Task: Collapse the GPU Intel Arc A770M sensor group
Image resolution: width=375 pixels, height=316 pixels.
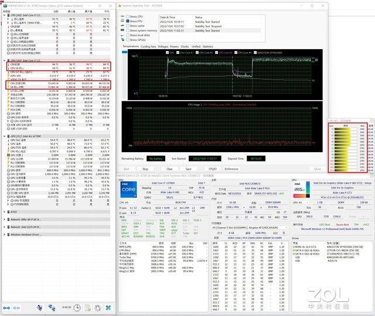Action: pos(3,136)
